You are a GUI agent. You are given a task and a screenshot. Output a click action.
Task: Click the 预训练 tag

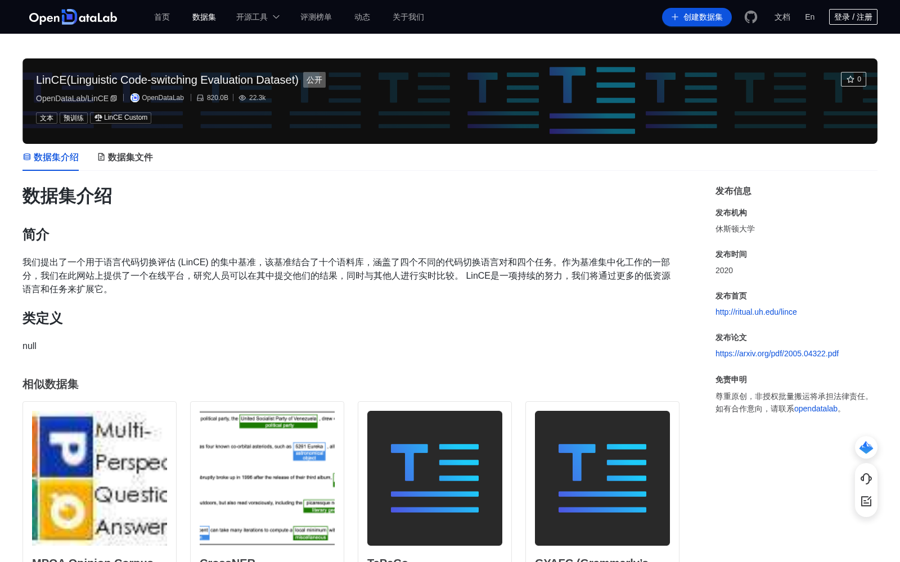[x=74, y=118]
